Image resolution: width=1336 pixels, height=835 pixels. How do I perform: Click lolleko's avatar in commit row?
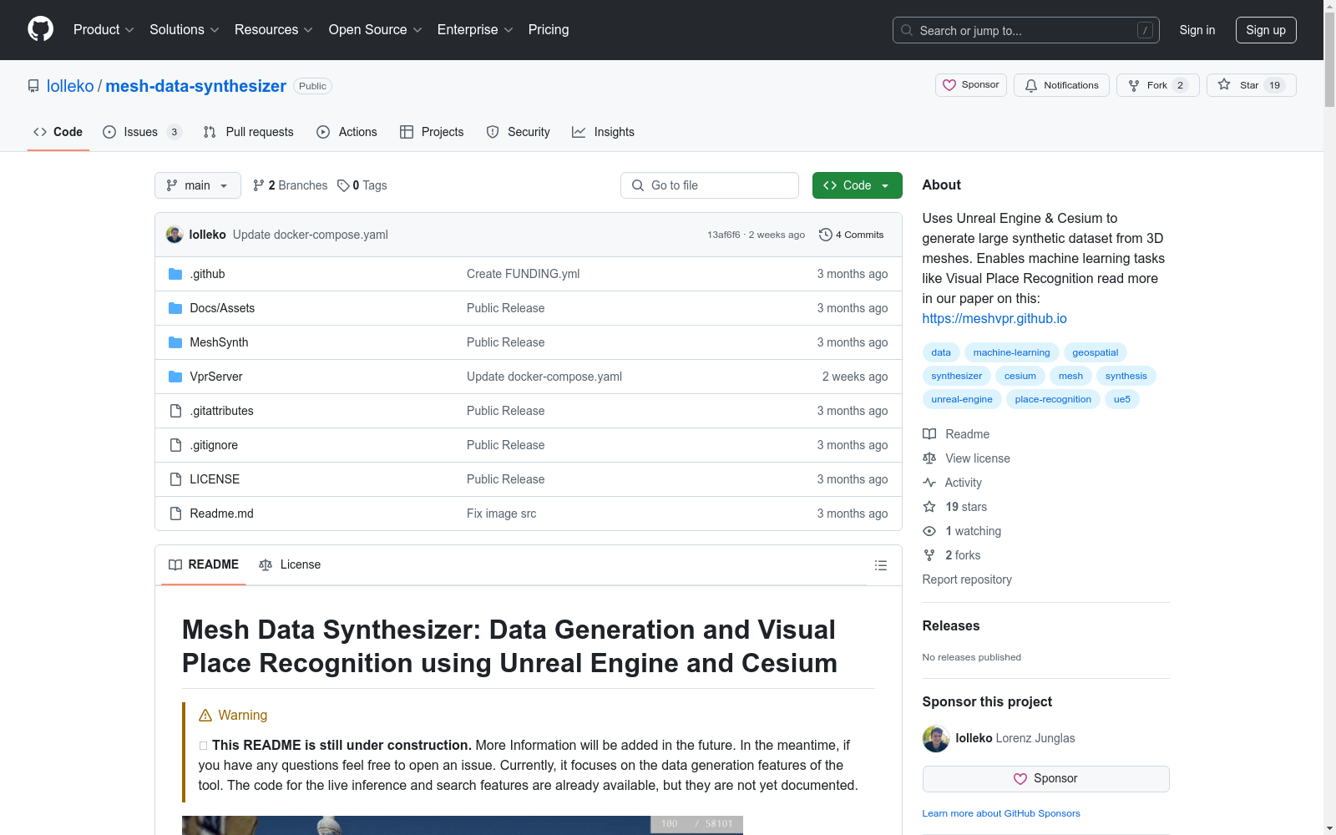click(x=175, y=235)
